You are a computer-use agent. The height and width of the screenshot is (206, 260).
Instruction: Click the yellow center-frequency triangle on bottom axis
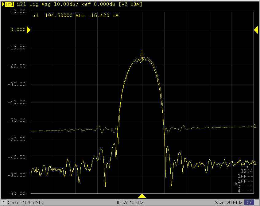[142, 196]
